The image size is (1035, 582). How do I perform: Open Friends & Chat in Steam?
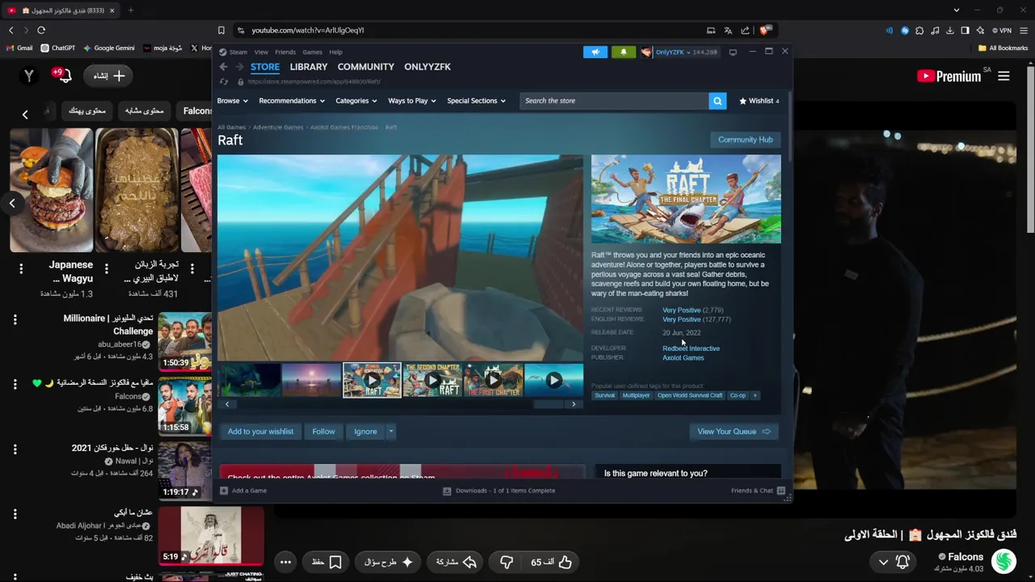tap(758, 491)
